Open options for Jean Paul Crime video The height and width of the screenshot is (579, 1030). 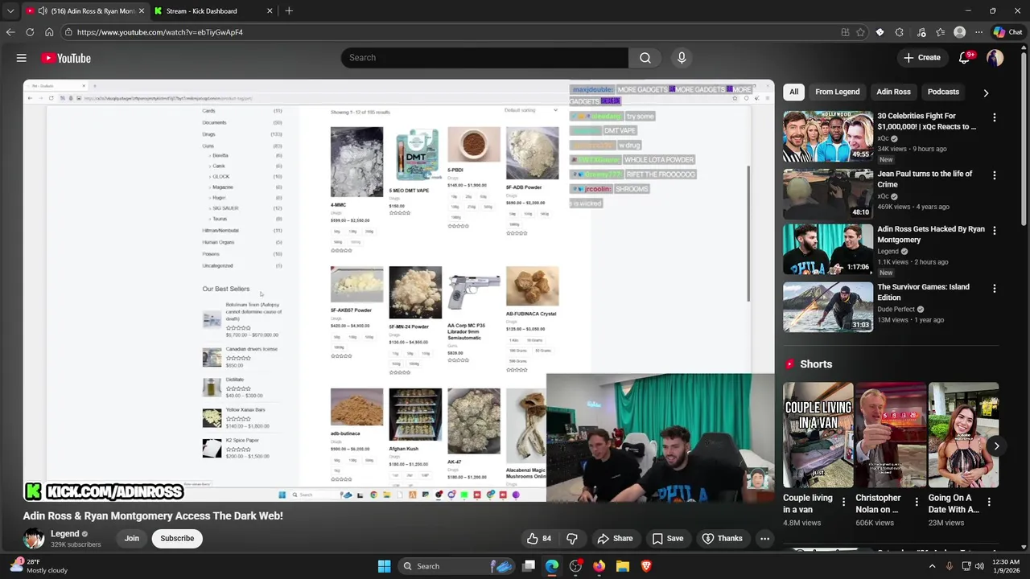coord(995,175)
